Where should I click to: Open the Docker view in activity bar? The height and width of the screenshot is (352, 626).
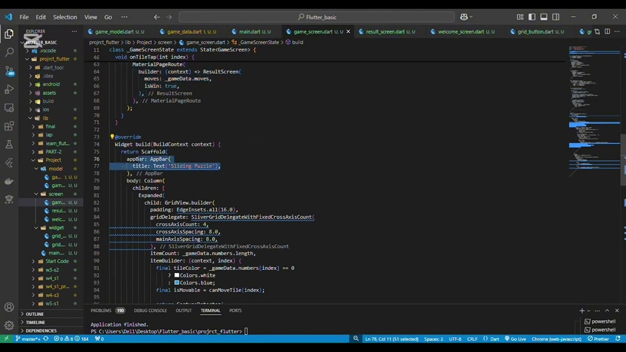pos(9,181)
